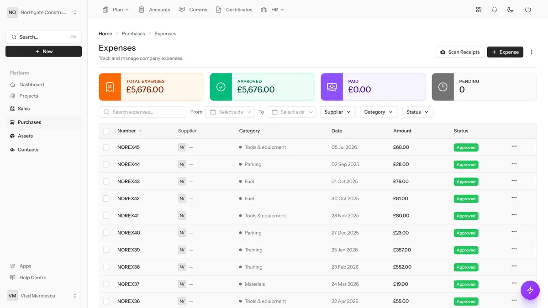The image size is (548, 308).
Task: Open the Supplier filter dropdown
Action: tap(338, 112)
